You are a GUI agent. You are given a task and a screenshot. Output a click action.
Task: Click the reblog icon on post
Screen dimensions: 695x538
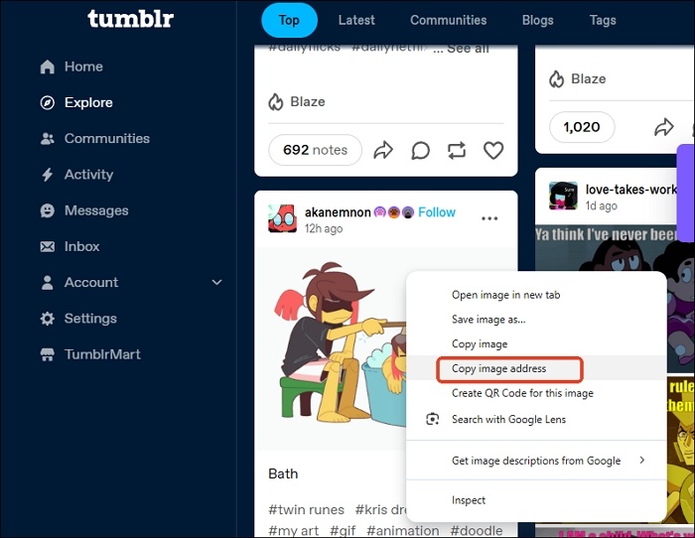click(x=457, y=150)
